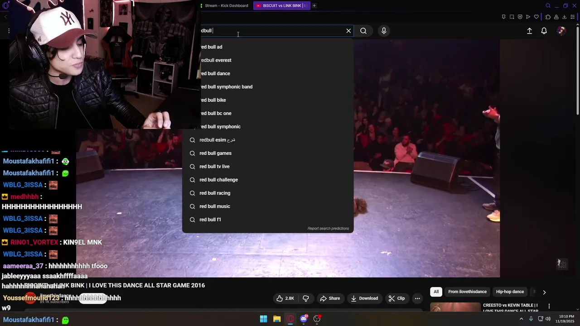580x326 pixels.
Task: Select the BISCUIT vs LINK BINK tab
Action: click(281, 5)
